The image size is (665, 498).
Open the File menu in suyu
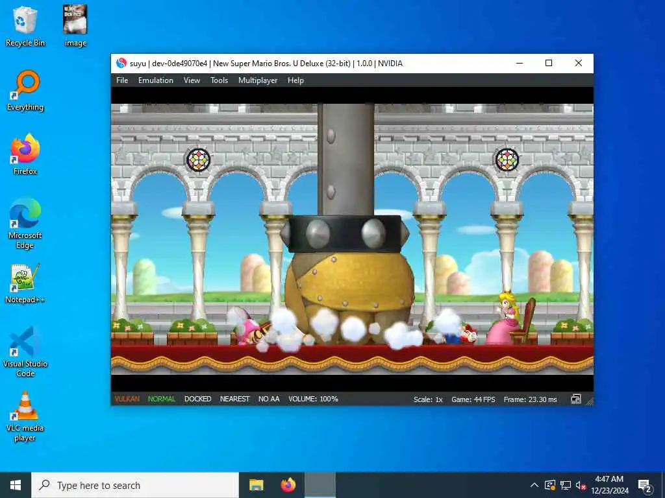[122, 80]
